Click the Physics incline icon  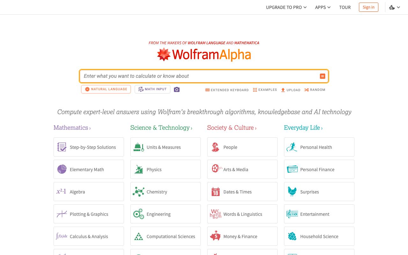tap(139, 169)
